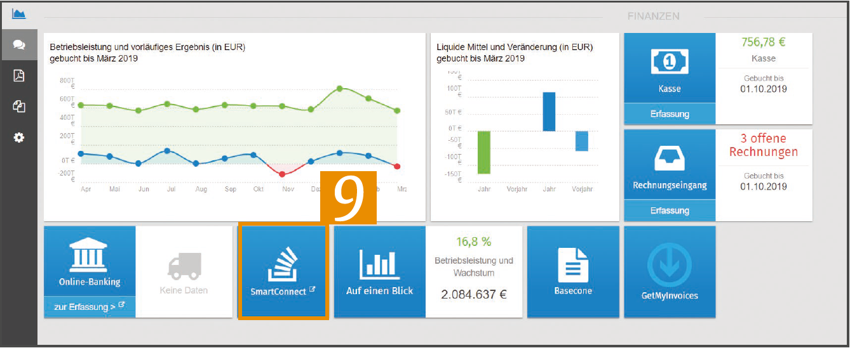
Task: Open the settings gear in sidebar
Action: coord(19,137)
